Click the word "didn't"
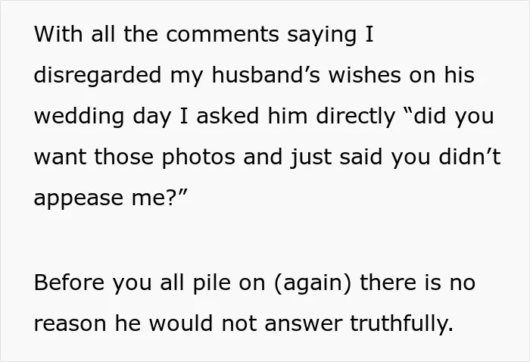The width and height of the screenshot is (530, 362). 469,157
